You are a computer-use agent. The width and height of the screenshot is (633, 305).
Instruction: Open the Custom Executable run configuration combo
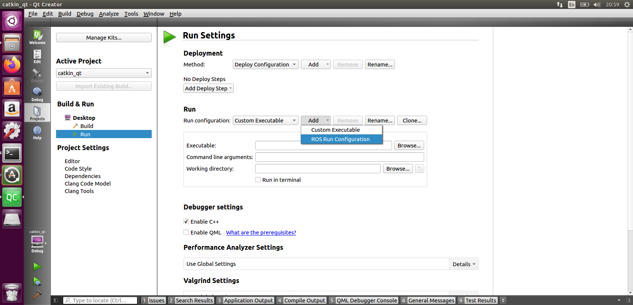tap(266, 121)
